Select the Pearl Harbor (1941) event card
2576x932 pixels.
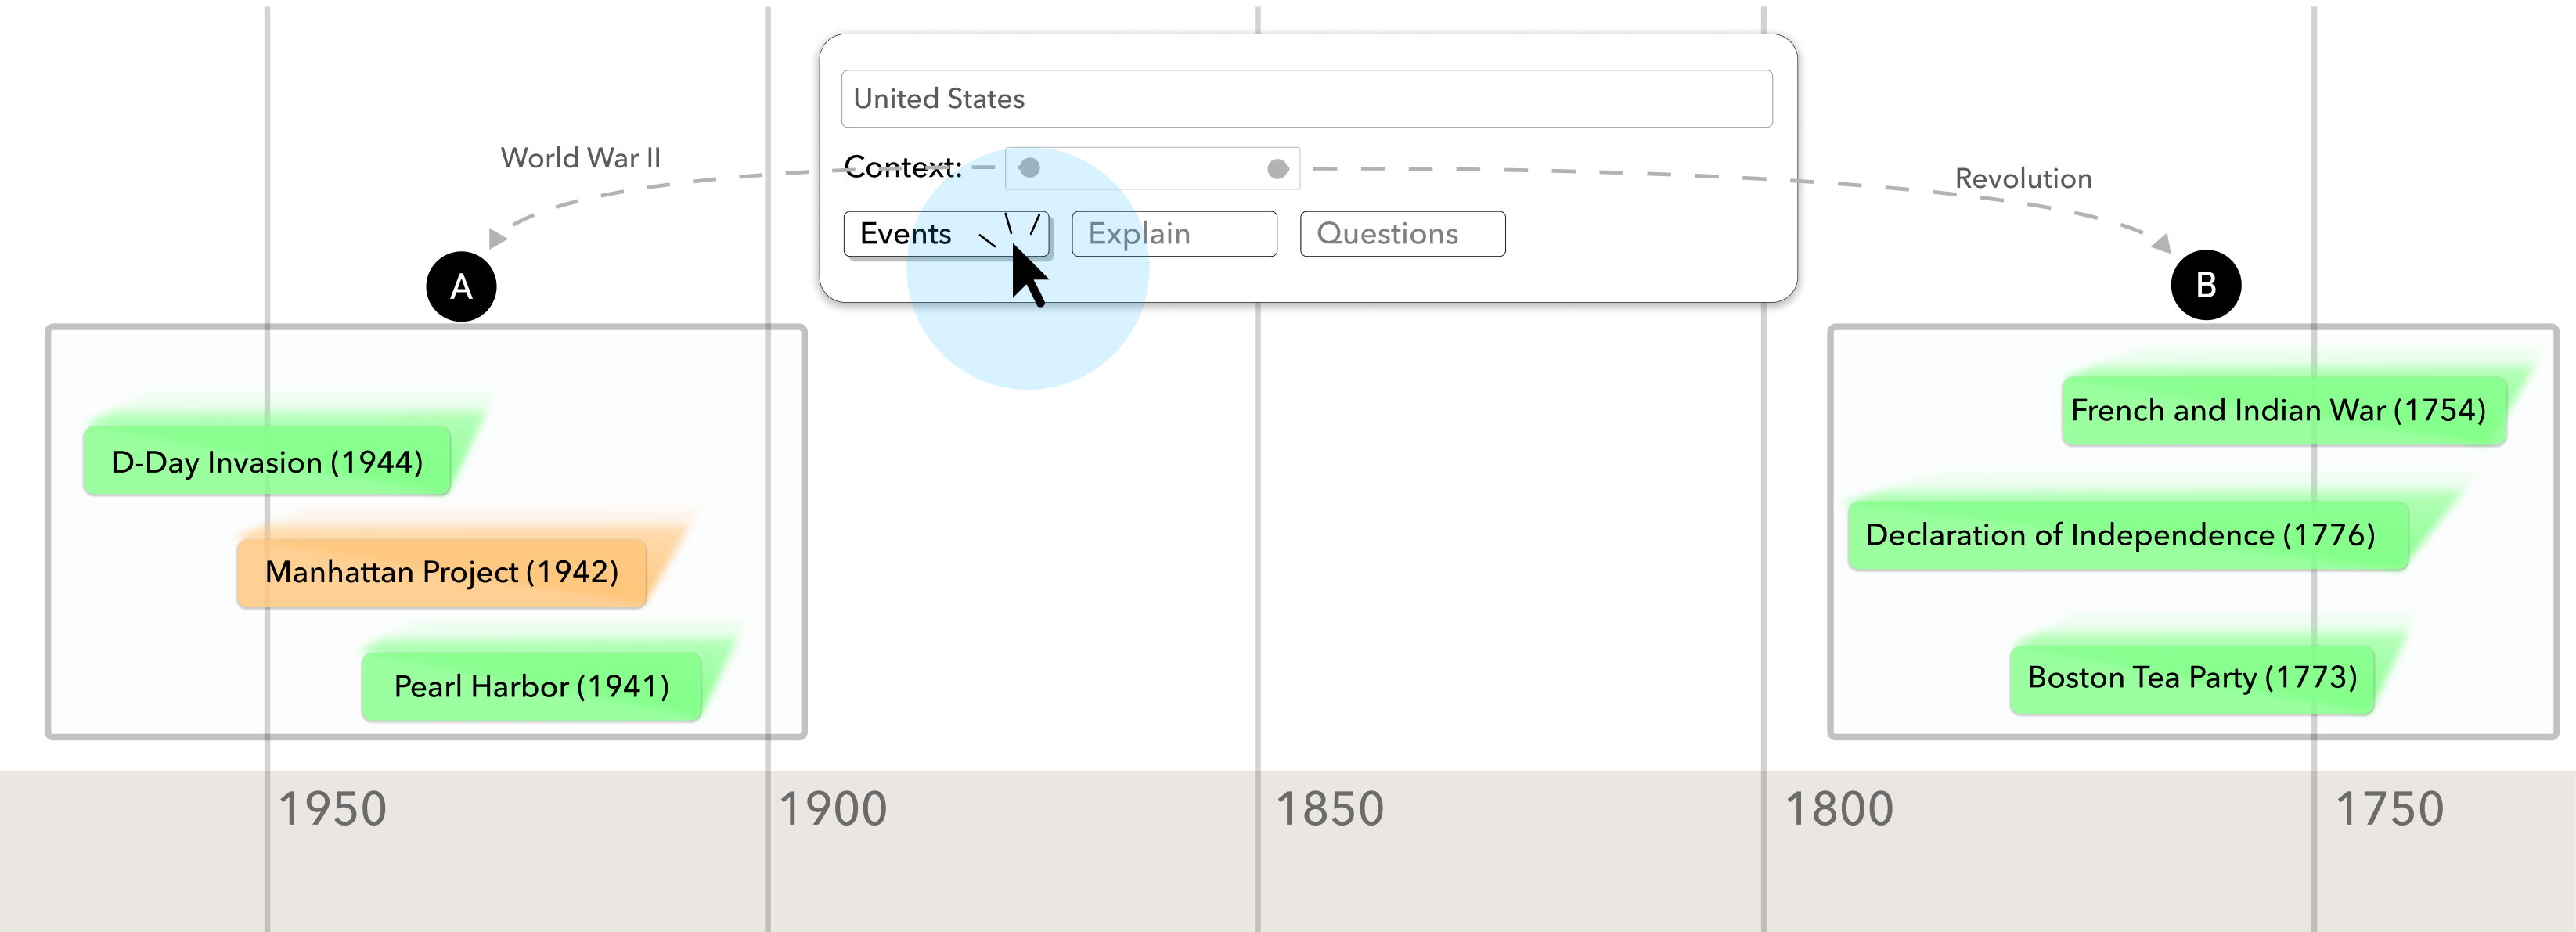531,686
